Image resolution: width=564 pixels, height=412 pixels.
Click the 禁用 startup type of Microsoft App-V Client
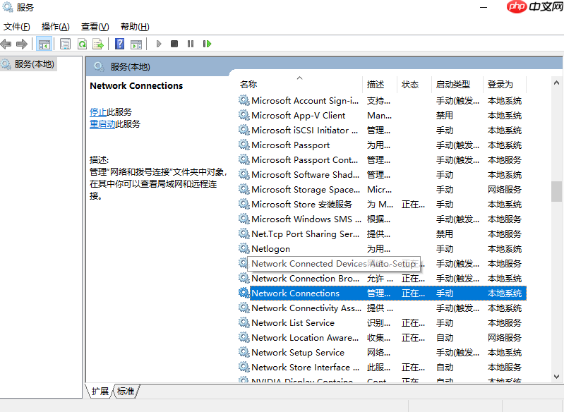(445, 116)
